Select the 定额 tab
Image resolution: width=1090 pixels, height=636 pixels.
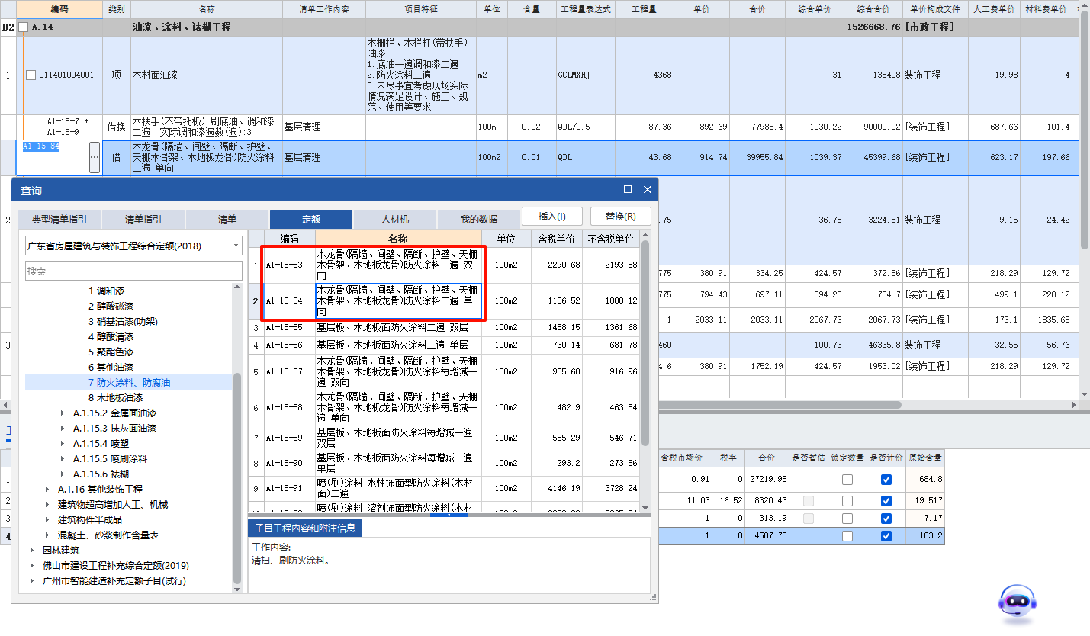pyautogui.click(x=311, y=220)
